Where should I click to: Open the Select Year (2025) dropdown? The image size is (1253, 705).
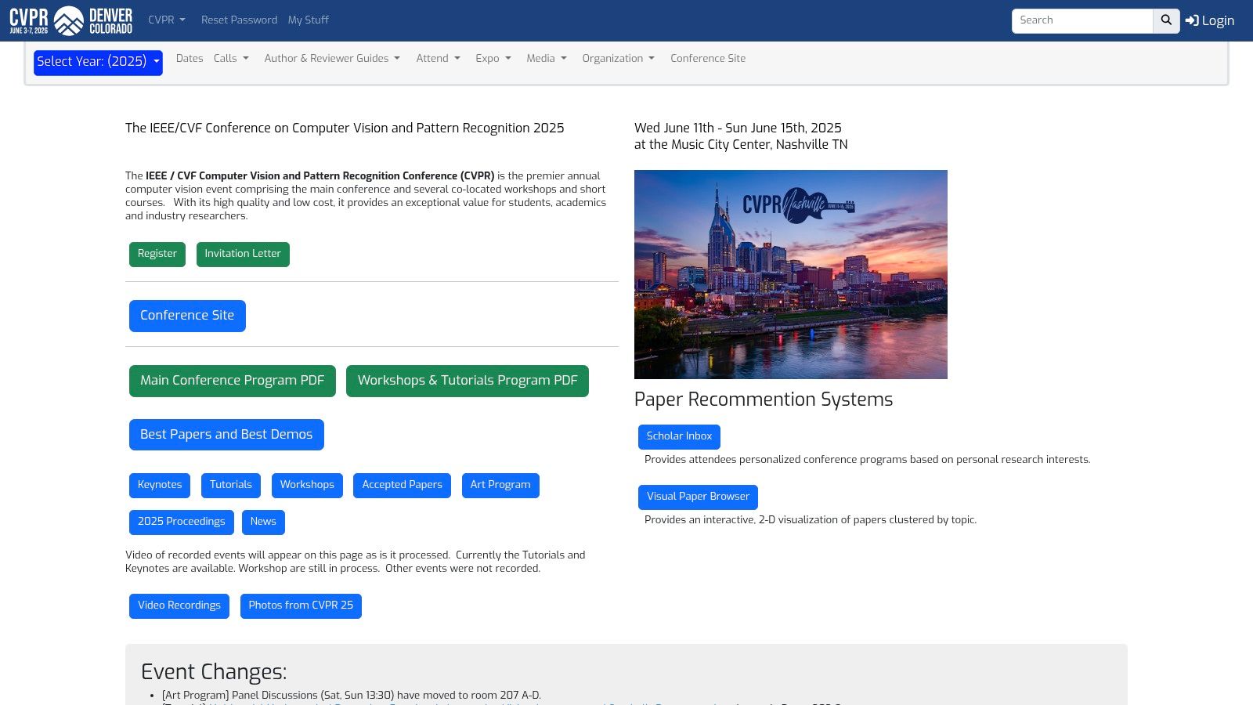click(98, 62)
